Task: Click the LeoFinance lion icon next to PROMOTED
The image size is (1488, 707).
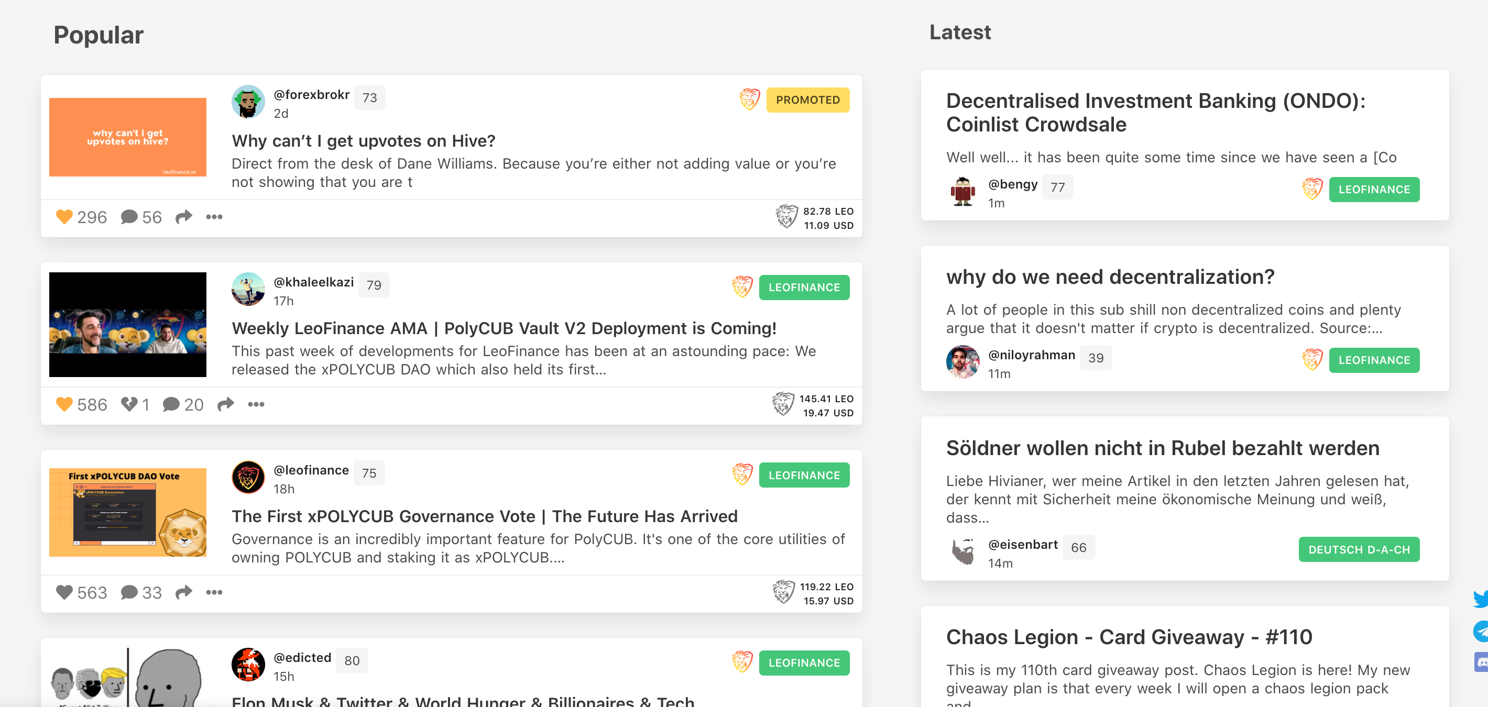Action: click(x=750, y=100)
